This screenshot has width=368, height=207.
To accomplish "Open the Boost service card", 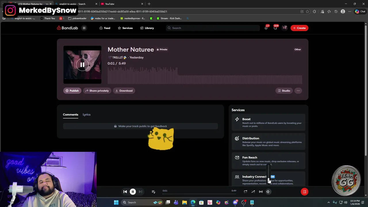I will (x=269, y=122).
